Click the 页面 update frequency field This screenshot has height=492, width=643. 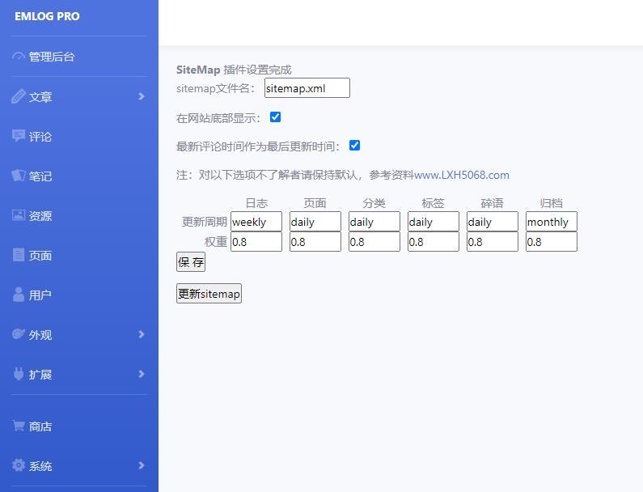pyautogui.click(x=315, y=222)
